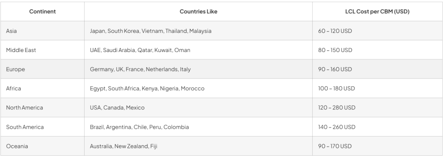444x157 pixels.
Task: Click the Oceania cell
Action: point(42,146)
